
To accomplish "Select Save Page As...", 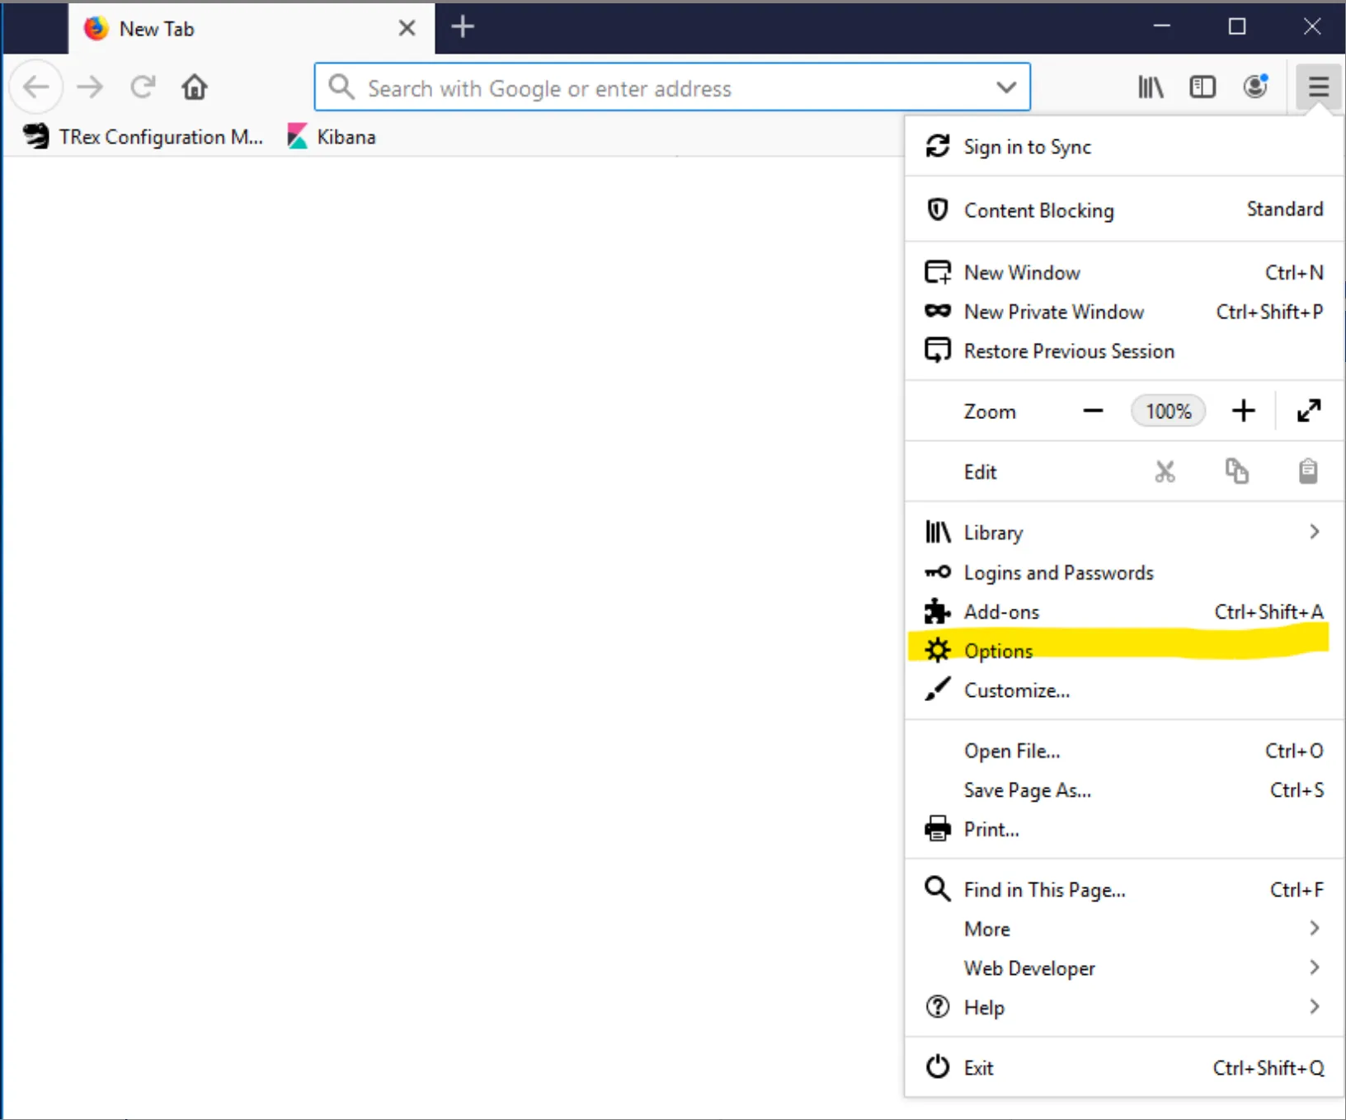I will [x=1124, y=790].
